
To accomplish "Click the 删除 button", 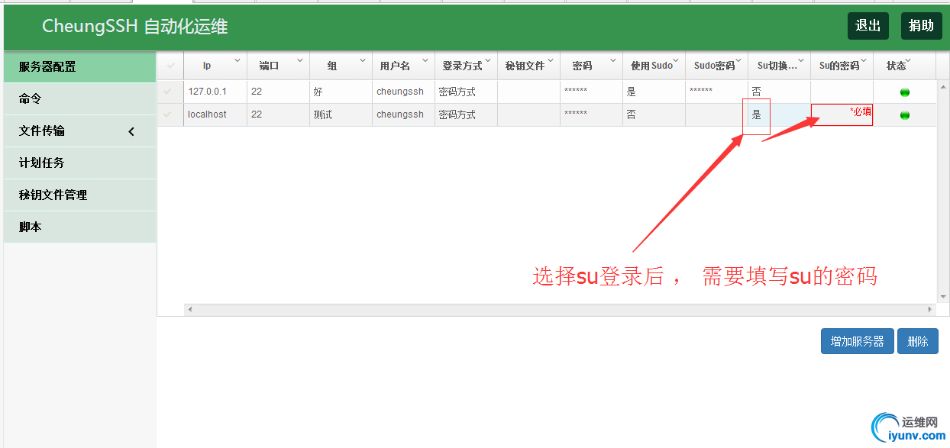I will 918,341.
